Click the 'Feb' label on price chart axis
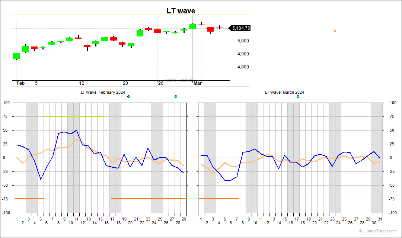The width and height of the screenshot is (402, 238). 21,83
